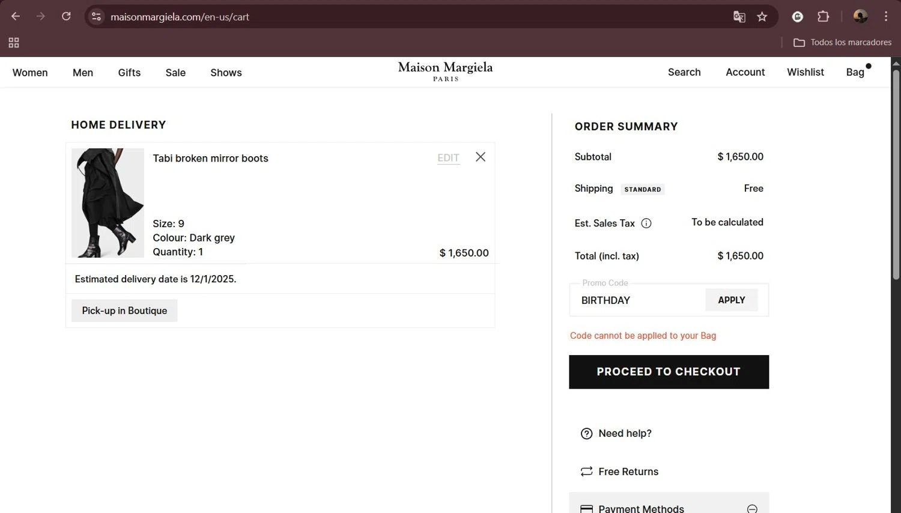The height and width of the screenshot is (513, 901).
Task: Click the item price $ 1,650.00
Action: point(464,253)
